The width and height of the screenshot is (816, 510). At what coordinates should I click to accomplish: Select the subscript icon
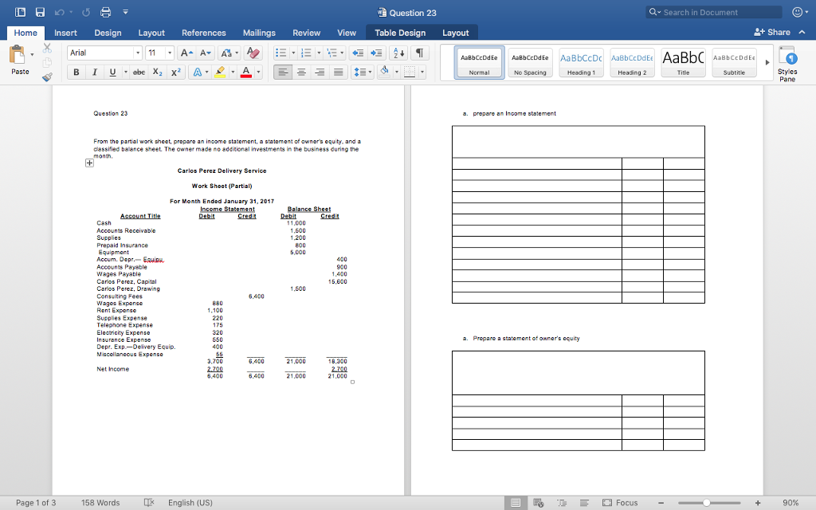click(x=156, y=71)
